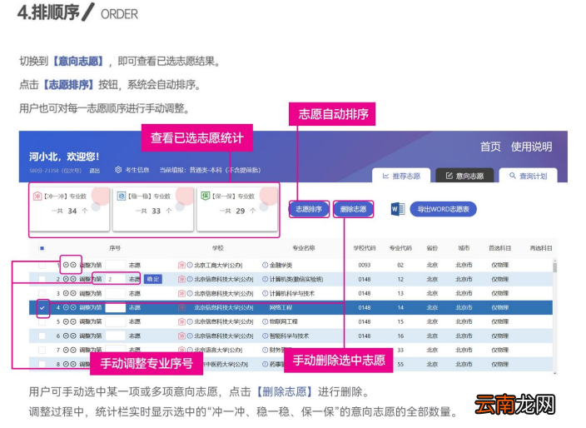Check the box for row 5 物联网工程
Viewport: 586px width, 428px height.
(42, 322)
